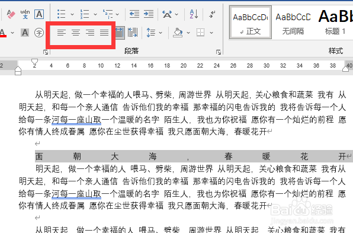Click highlighted line 面朝大海，春暖花开
This screenshot has width=353, height=233.
tap(194, 156)
